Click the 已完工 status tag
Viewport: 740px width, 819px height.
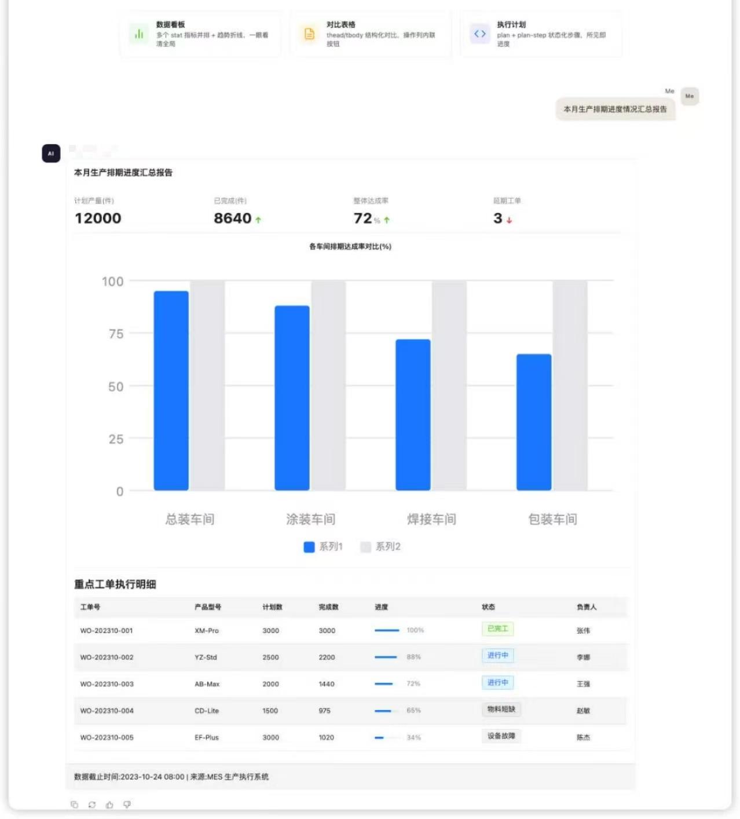(x=497, y=629)
